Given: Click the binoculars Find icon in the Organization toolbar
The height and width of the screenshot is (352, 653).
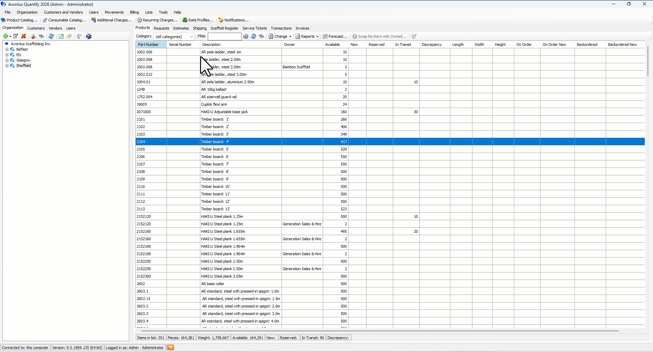Looking at the screenshot, I should click(x=41, y=36).
